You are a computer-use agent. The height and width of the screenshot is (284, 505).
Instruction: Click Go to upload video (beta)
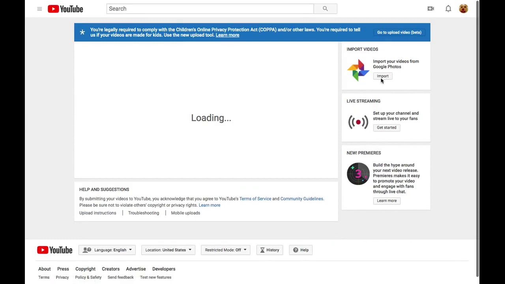(x=399, y=32)
